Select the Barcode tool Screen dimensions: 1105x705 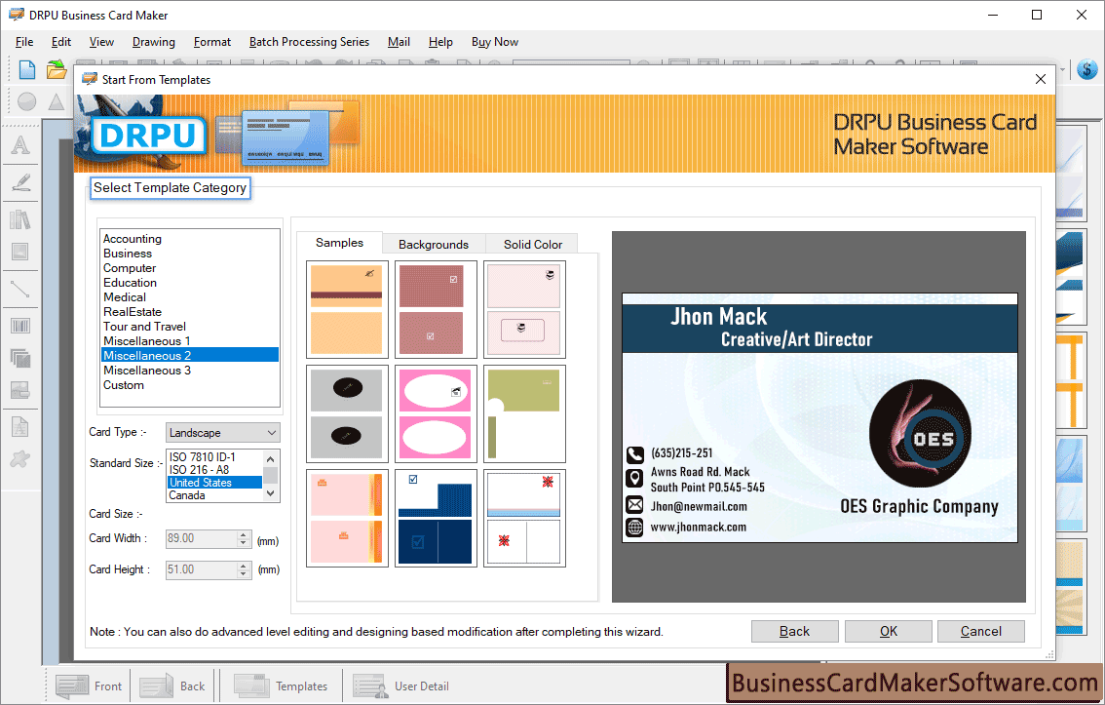pyautogui.click(x=20, y=326)
